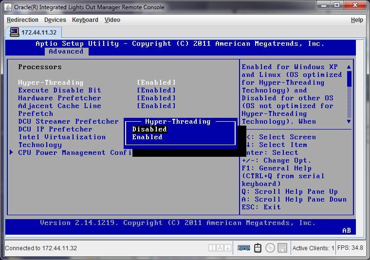Image resolution: width=370 pixels, height=260 pixels.
Task: Close the Remote Console window
Action: coord(355,5)
